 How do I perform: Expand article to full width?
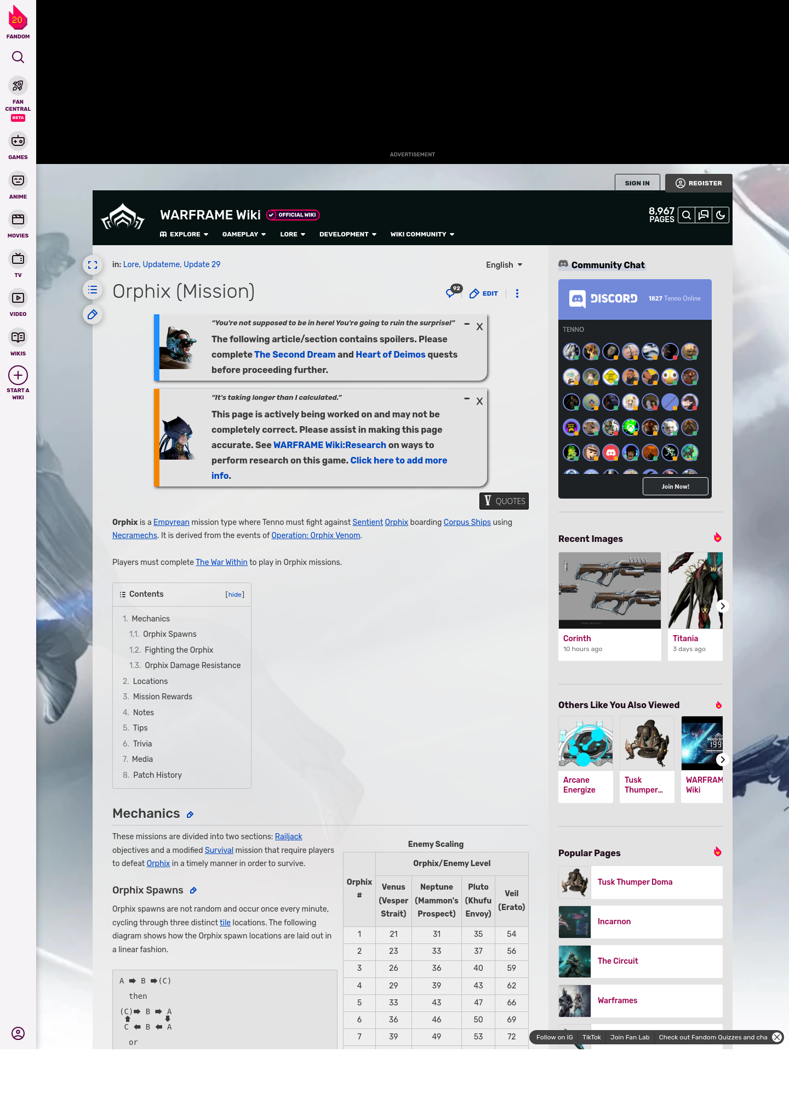coord(93,265)
